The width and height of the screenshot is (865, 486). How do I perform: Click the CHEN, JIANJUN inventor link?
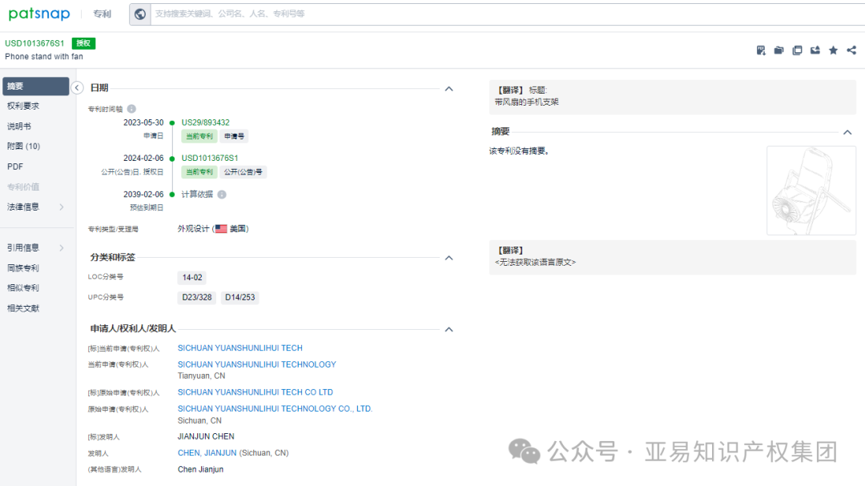(x=207, y=453)
